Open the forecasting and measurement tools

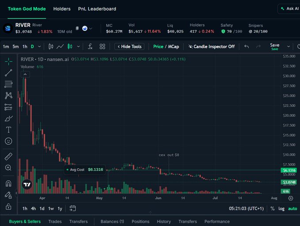point(8,107)
